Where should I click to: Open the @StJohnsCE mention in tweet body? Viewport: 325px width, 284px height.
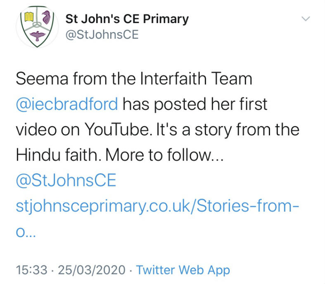point(66,180)
